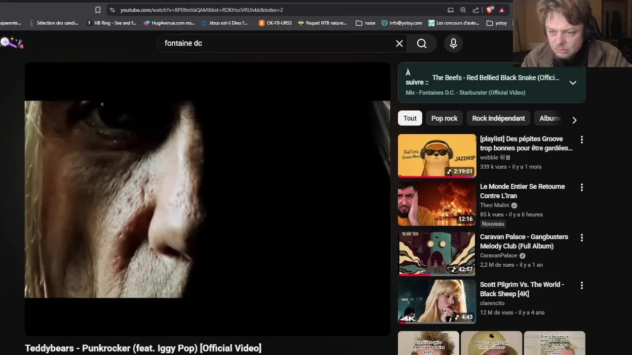Screen dimensions: 632x355
Task: Click 'The Beefs - Red Bellied Black Snake' up-next title
Action: point(496,77)
